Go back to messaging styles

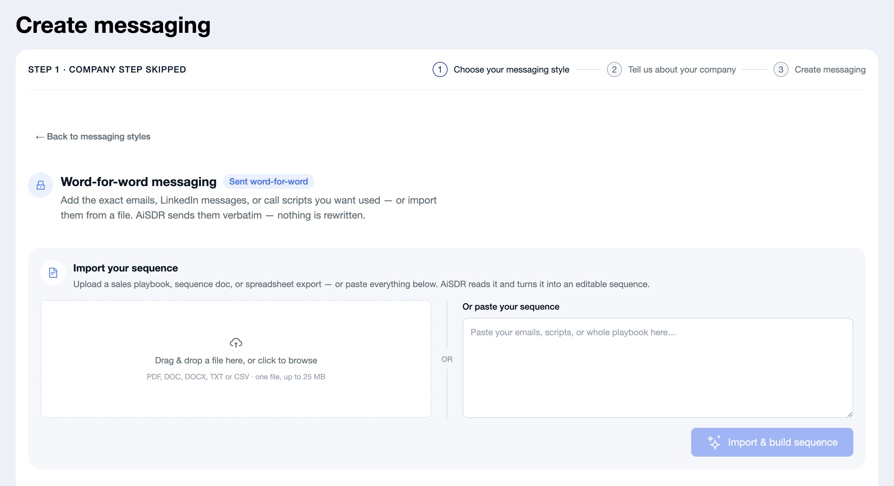click(x=93, y=137)
